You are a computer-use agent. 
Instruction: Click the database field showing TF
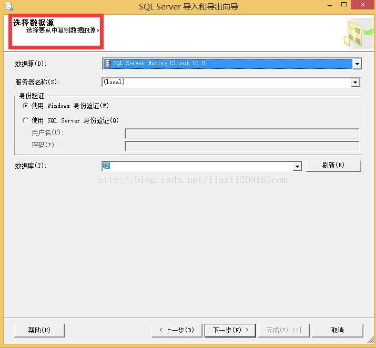(201, 166)
